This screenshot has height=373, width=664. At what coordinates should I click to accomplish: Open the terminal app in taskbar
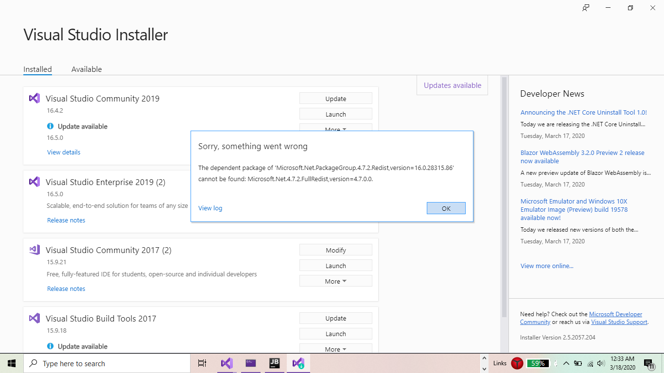click(x=250, y=363)
